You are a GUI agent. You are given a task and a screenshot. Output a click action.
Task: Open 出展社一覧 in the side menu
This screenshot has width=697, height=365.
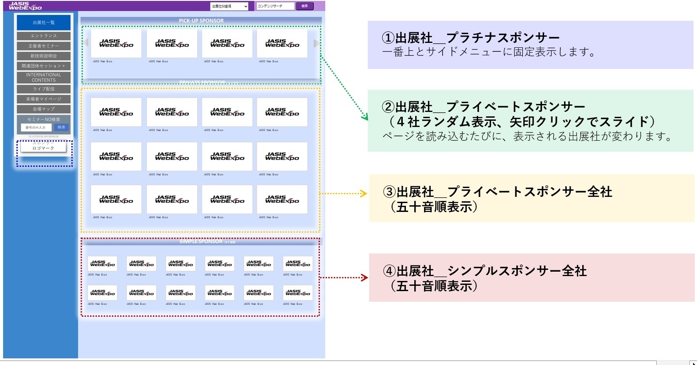(43, 23)
